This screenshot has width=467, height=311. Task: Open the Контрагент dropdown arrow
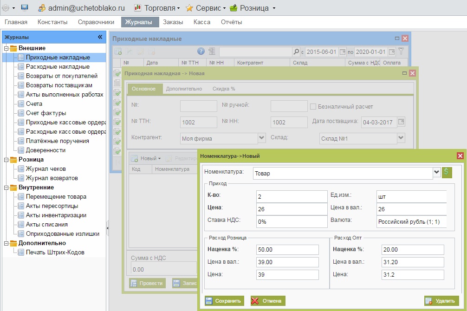pos(261,137)
